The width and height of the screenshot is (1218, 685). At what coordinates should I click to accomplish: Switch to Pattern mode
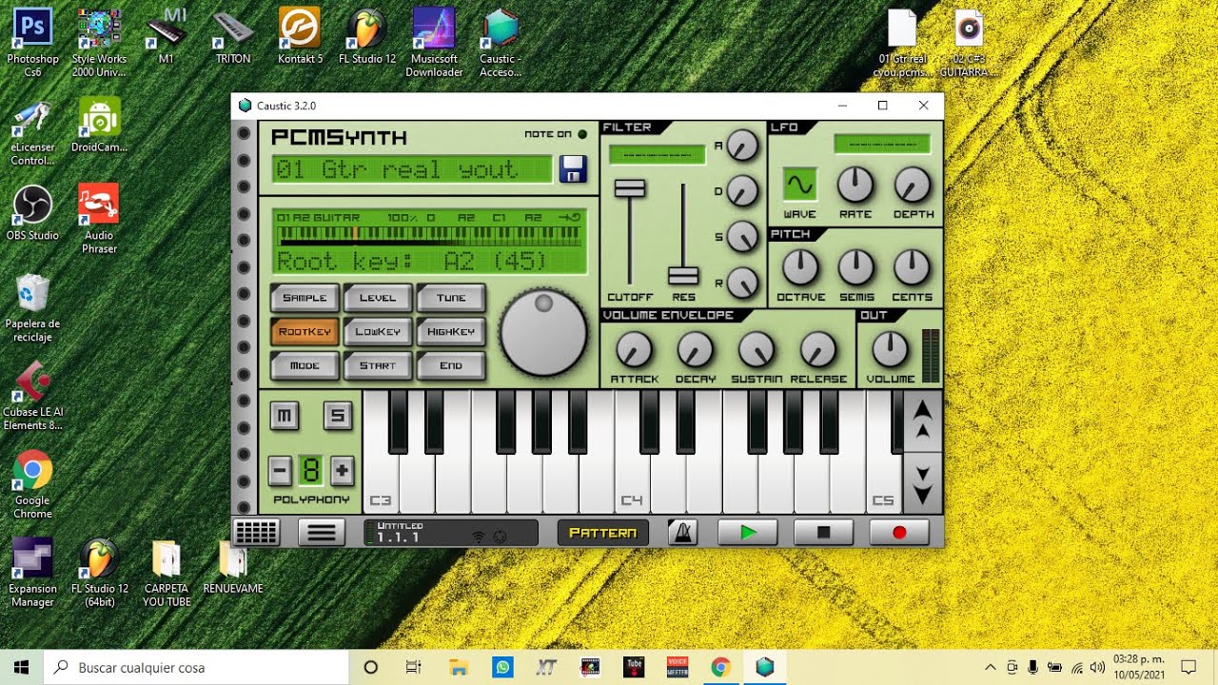pyautogui.click(x=602, y=533)
